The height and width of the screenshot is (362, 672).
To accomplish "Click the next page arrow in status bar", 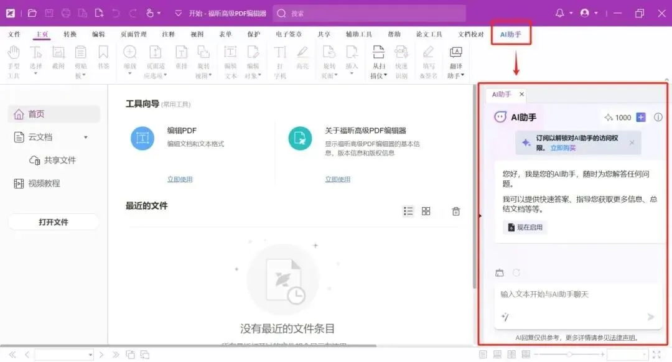I will (x=101, y=355).
